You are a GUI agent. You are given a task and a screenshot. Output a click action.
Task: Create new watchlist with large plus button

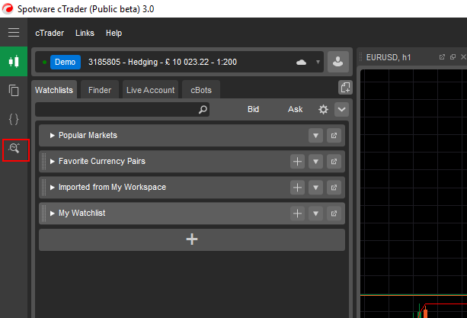192,239
